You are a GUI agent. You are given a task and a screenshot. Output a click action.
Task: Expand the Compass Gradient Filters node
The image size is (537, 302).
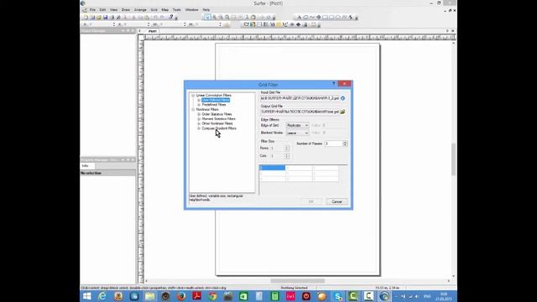pos(199,128)
